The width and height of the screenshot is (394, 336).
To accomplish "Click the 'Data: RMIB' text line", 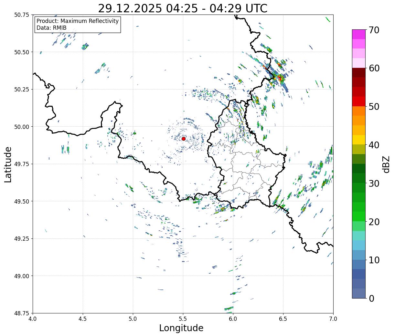I will [51, 28].
